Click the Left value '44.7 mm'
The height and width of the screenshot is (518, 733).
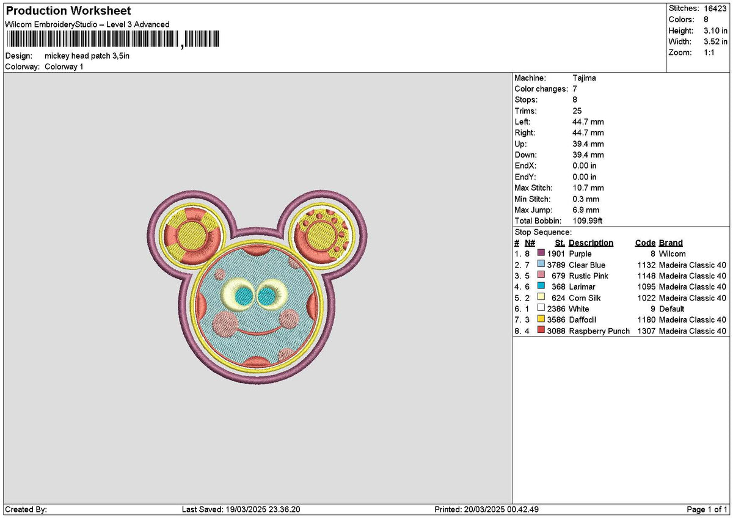[588, 122]
